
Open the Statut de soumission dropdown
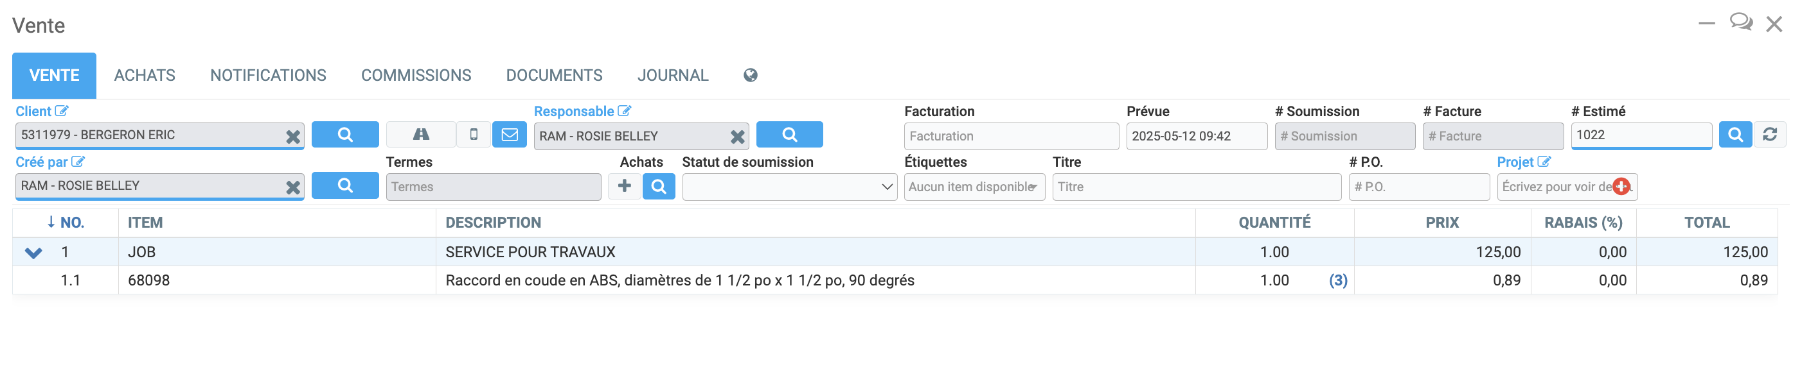click(789, 187)
